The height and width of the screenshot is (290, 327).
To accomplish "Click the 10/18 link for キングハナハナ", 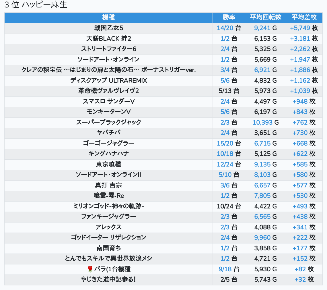I will [x=225, y=154].
